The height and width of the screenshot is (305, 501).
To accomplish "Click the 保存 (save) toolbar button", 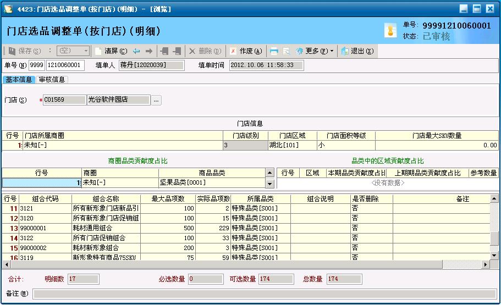I will [x=25, y=51].
